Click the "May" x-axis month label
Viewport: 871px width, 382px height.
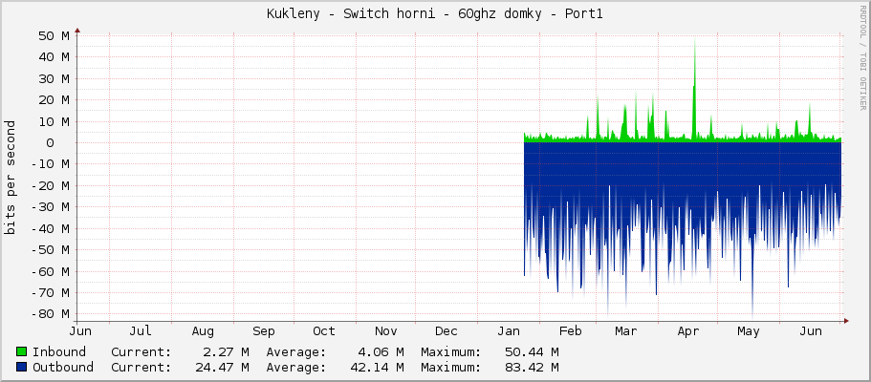point(749,331)
